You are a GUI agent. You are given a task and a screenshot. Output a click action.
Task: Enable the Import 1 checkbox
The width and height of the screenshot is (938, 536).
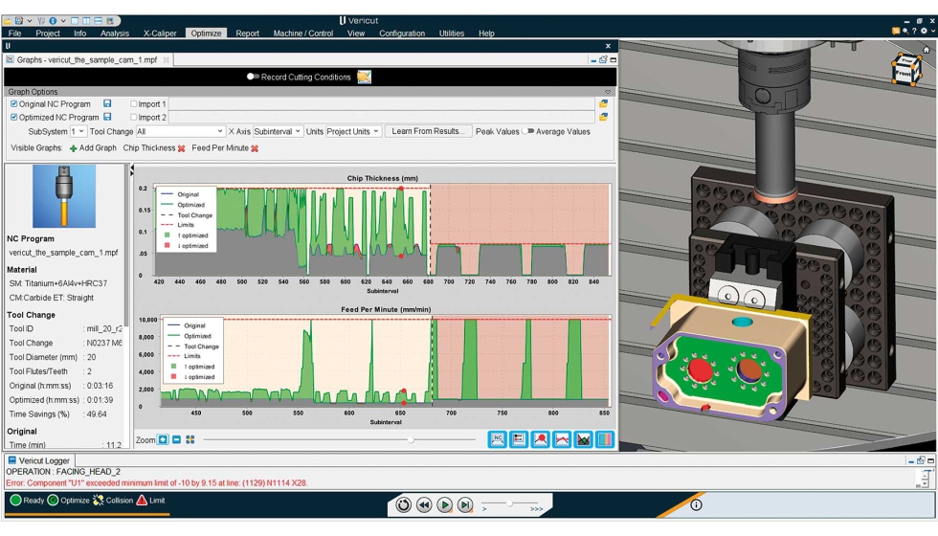133,103
